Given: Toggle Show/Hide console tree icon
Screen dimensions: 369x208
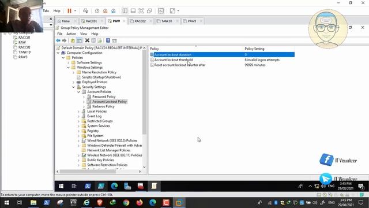Looking at the screenshot, I should pos(80,40).
